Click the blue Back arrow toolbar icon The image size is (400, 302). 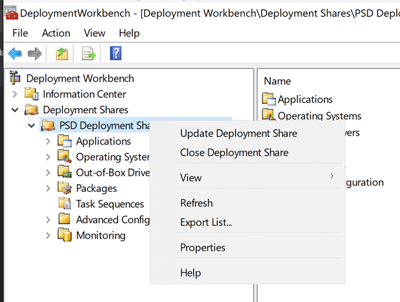point(15,54)
